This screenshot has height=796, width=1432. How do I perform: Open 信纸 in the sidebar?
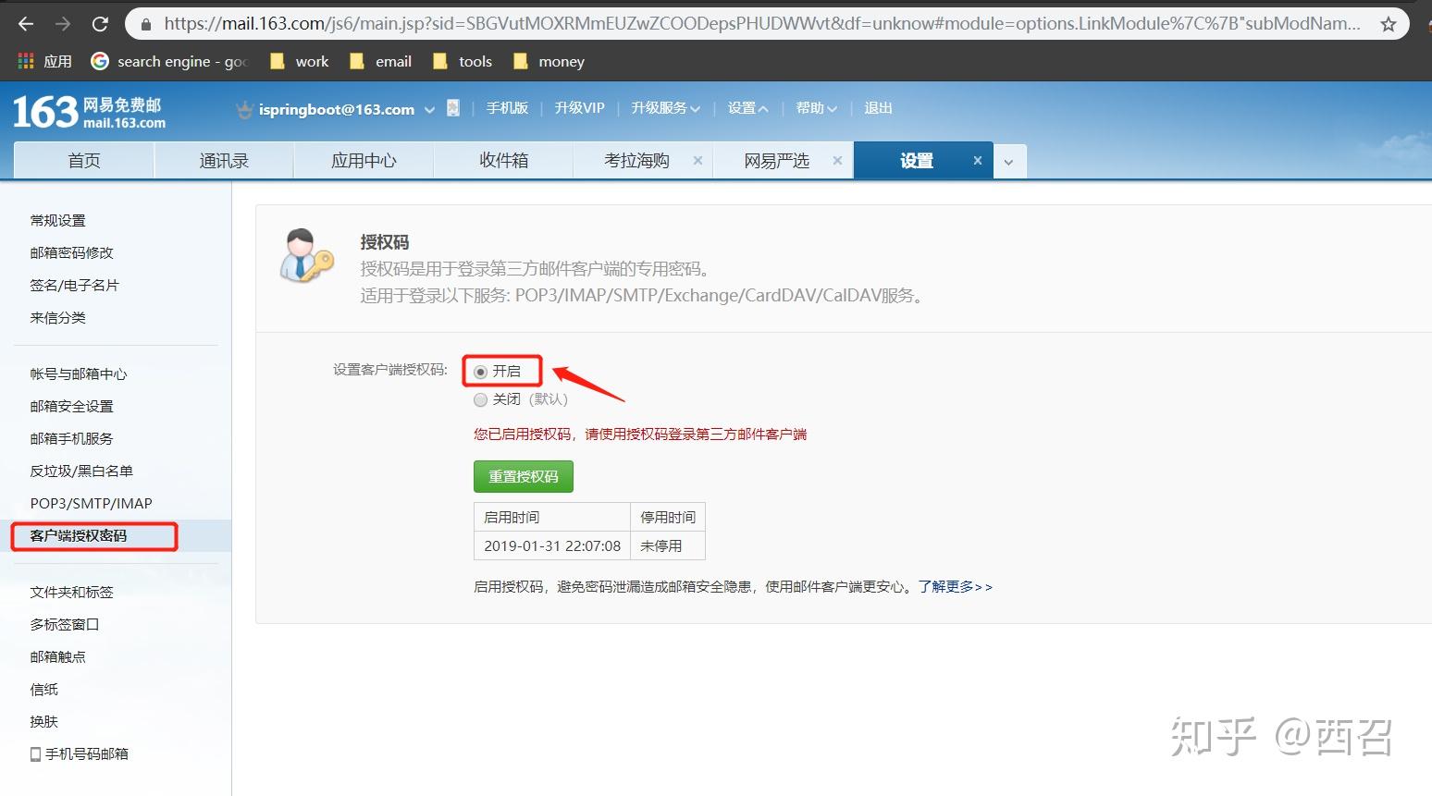43,690
